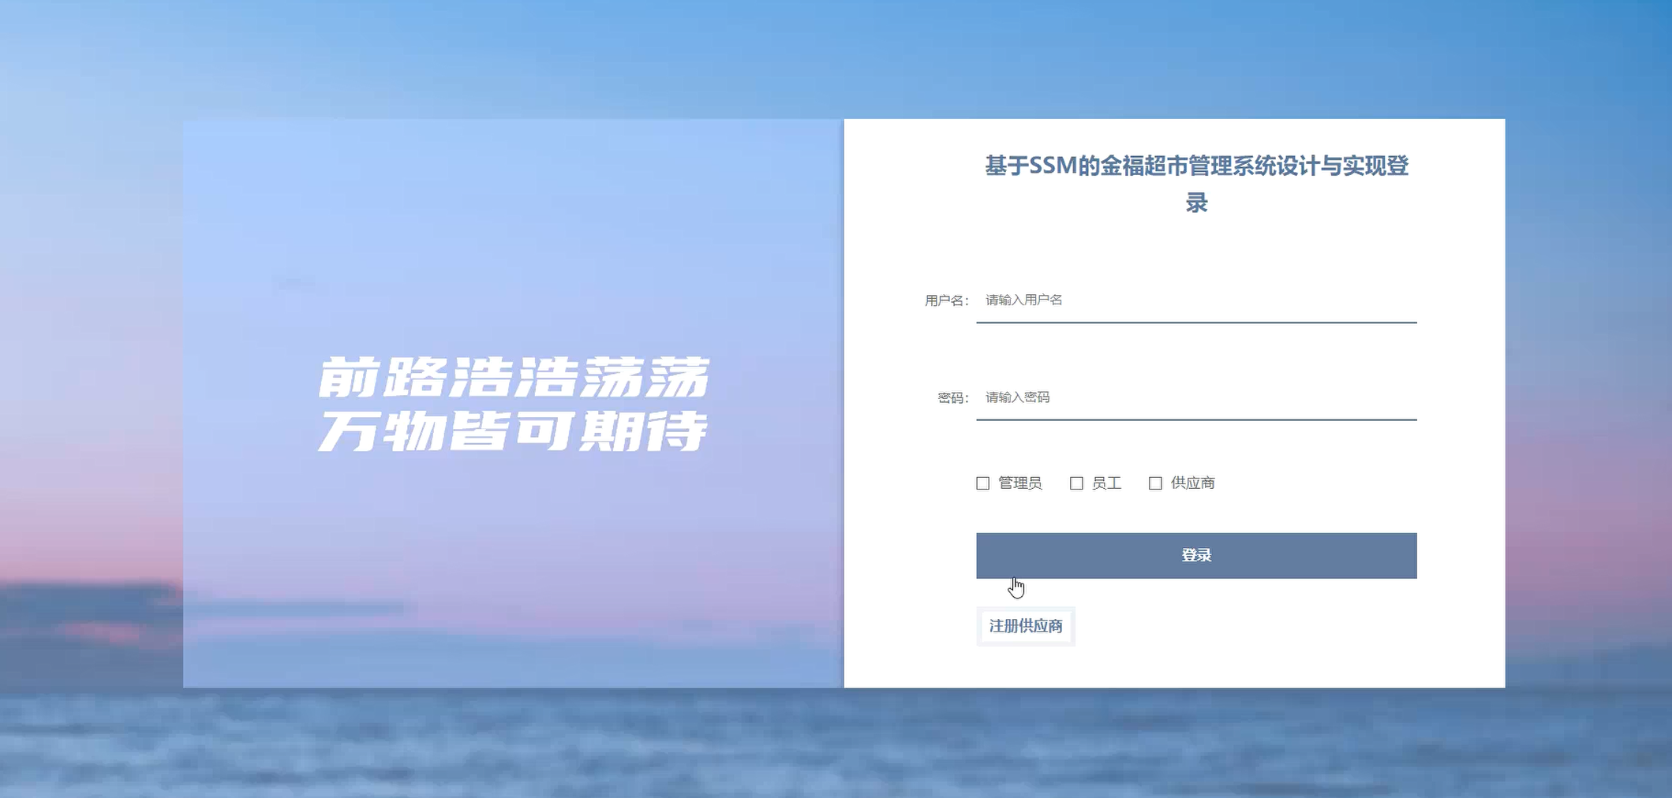Click the 密码: field label
The height and width of the screenshot is (798, 1672).
[x=953, y=398]
